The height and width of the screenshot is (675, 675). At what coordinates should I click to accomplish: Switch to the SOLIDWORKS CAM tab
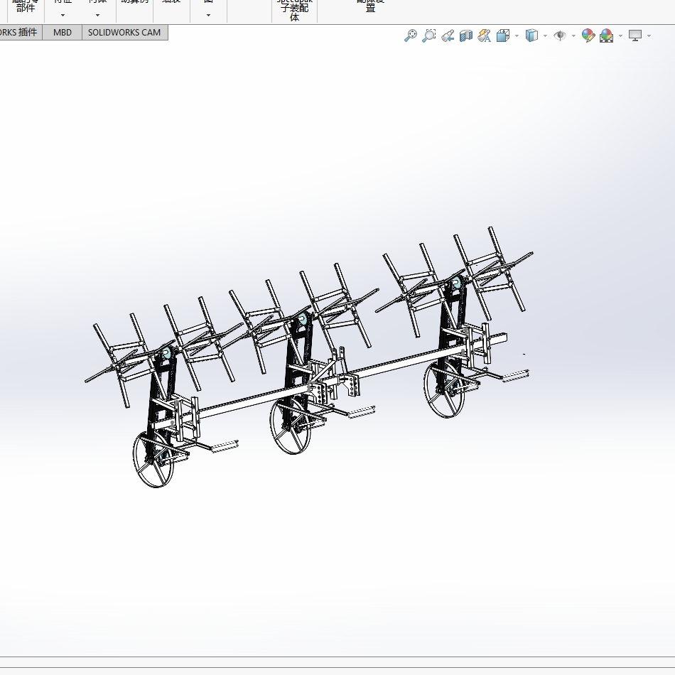124,32
